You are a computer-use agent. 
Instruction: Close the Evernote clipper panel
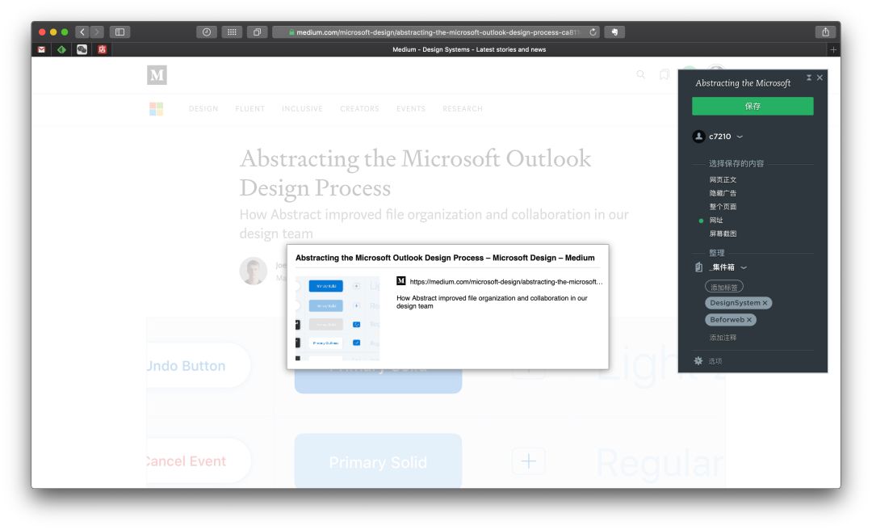820,78
